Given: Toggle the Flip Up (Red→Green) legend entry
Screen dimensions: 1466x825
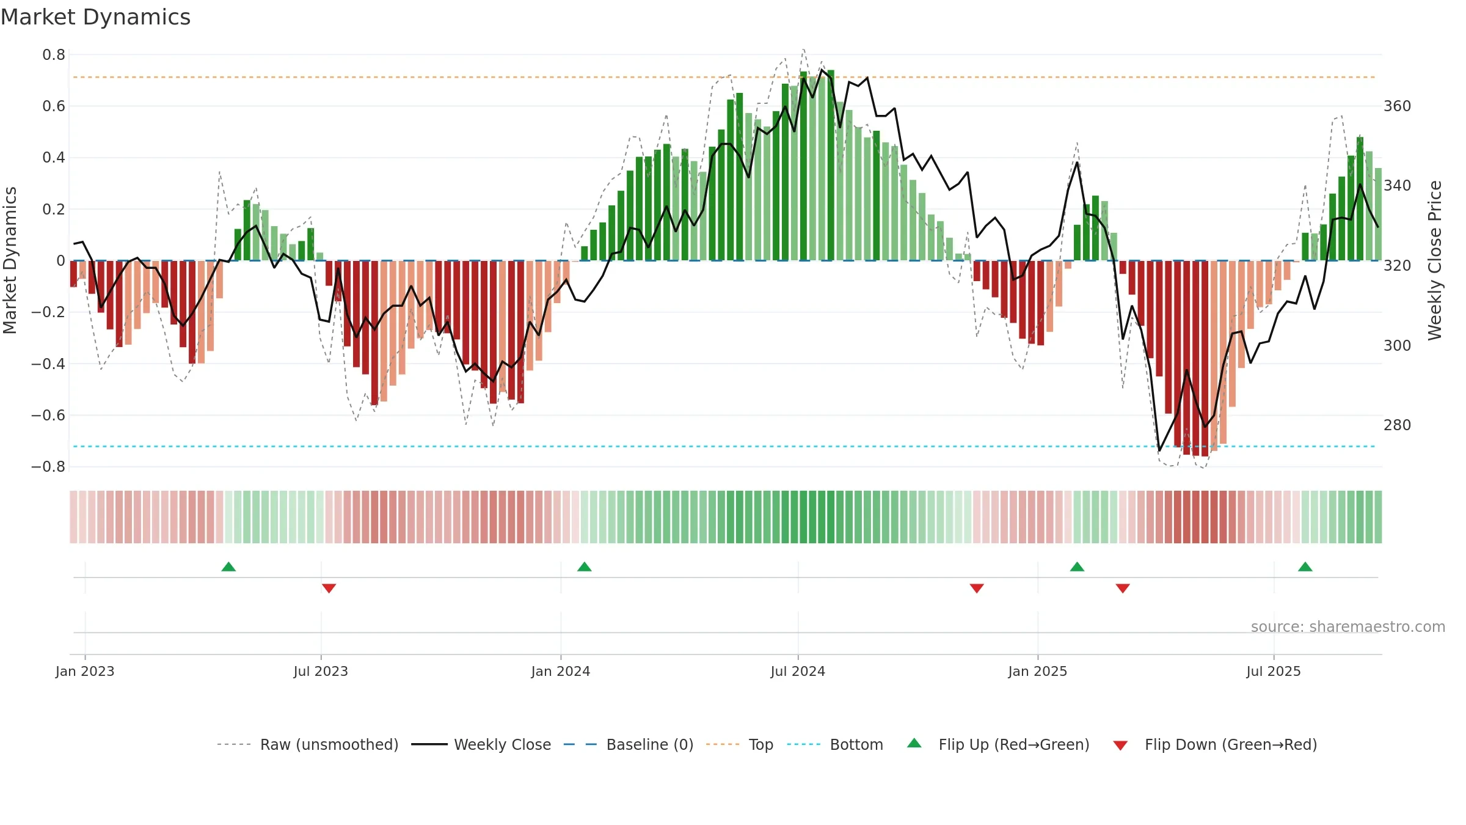Looking at the screenshot, I should coord(998,744).
